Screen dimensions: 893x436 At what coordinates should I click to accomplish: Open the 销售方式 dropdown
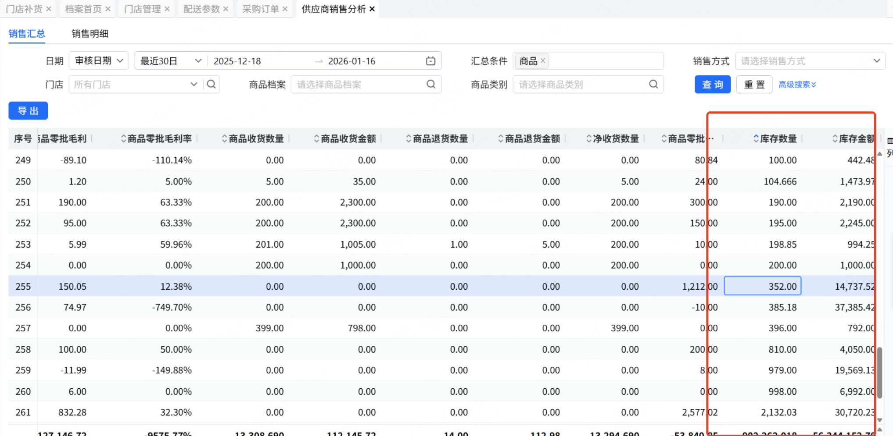810,61
